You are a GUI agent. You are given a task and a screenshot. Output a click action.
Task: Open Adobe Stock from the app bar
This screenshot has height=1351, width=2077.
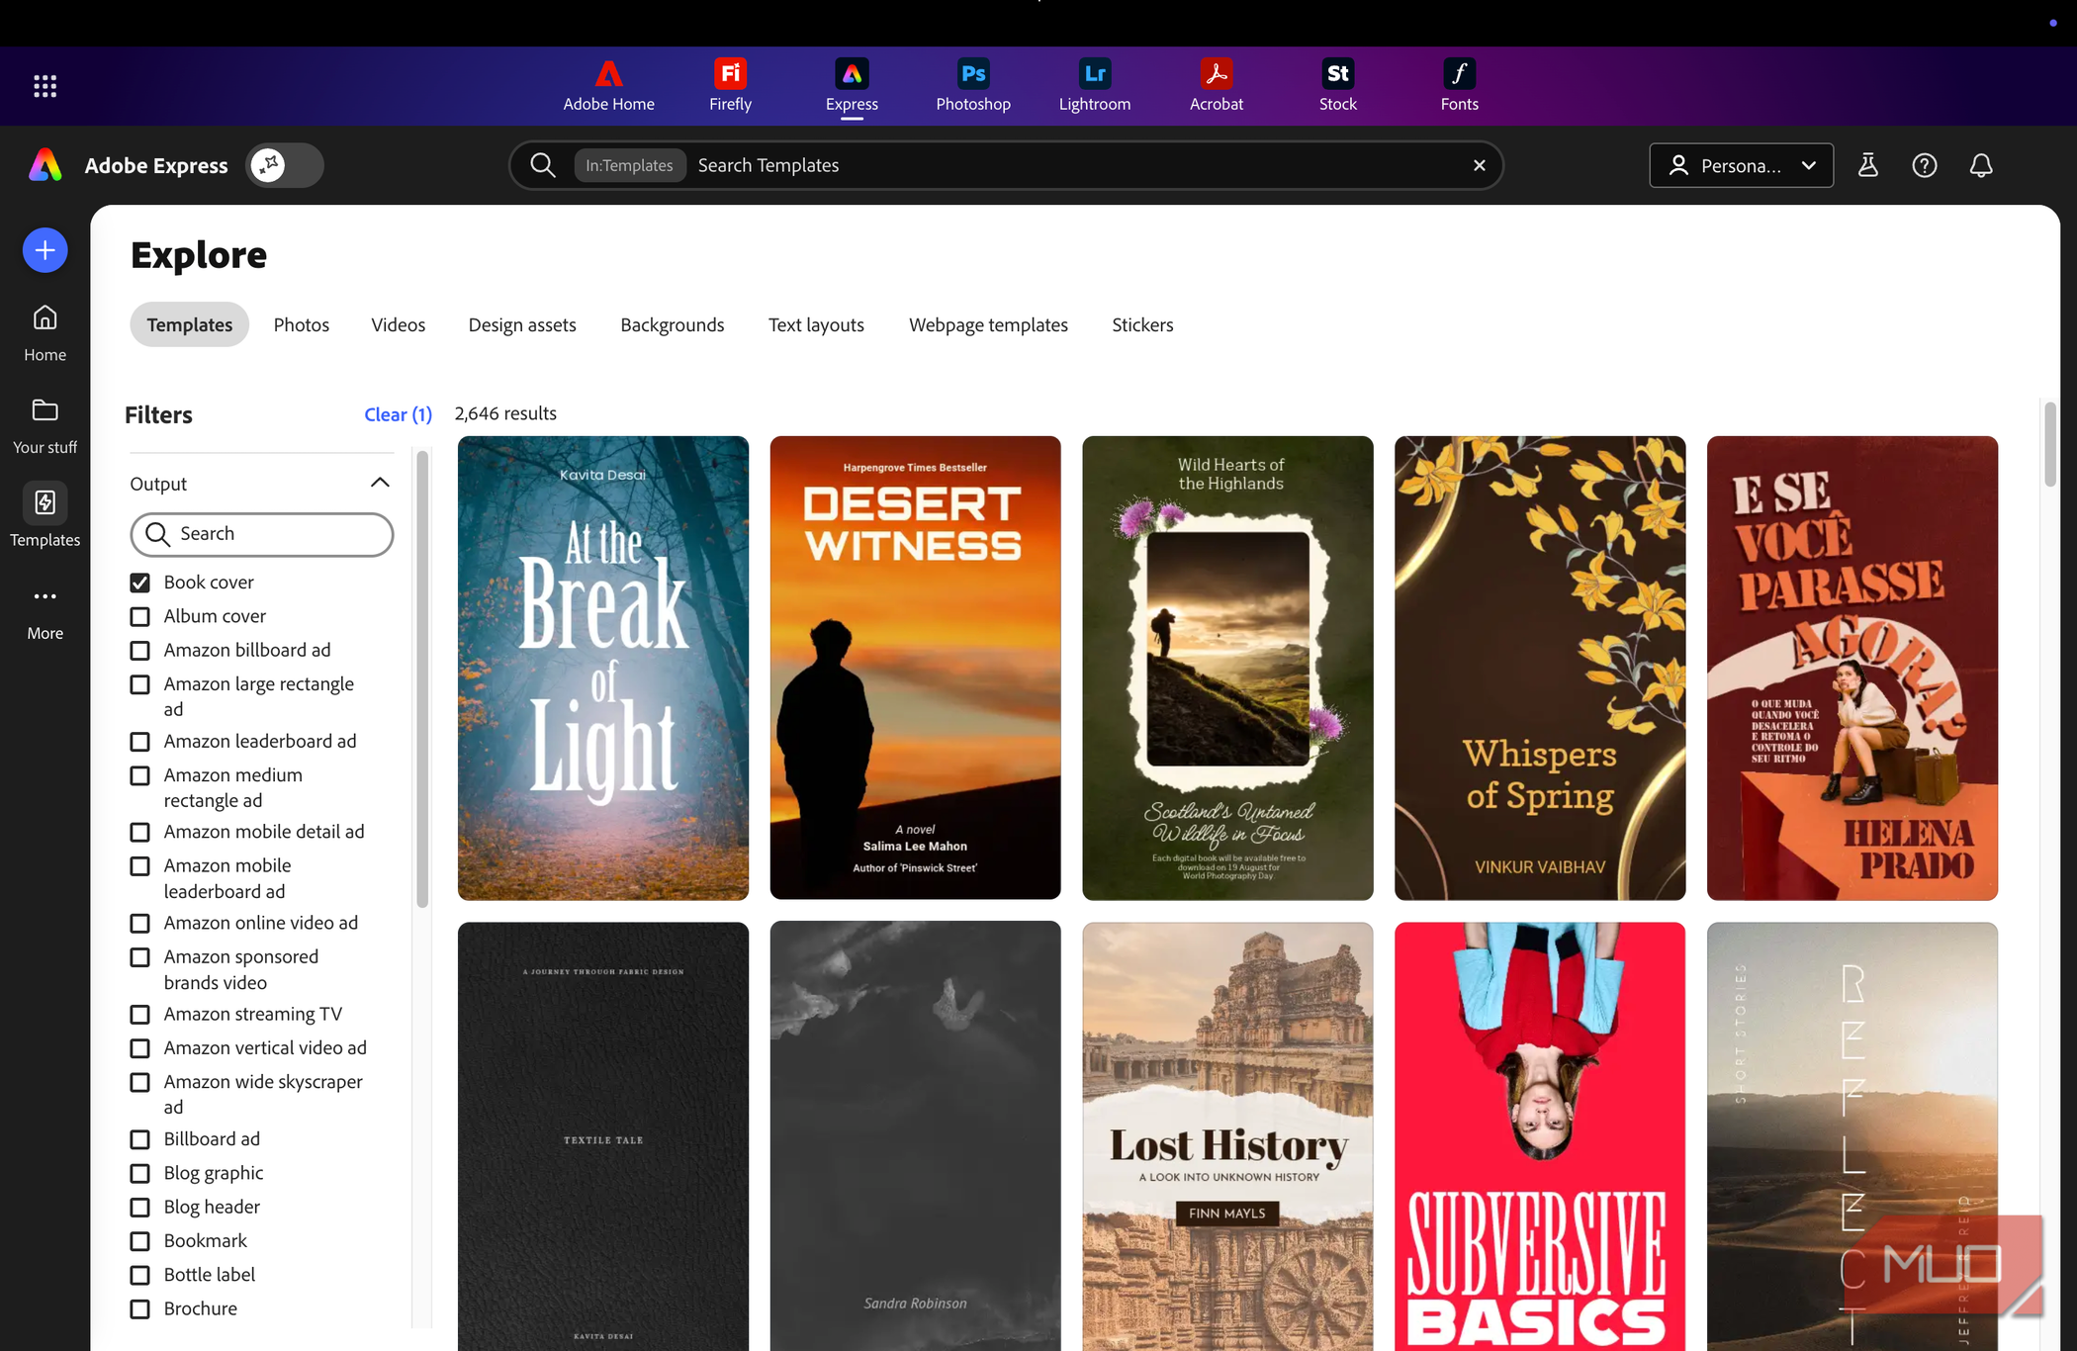pos(1338,86)
